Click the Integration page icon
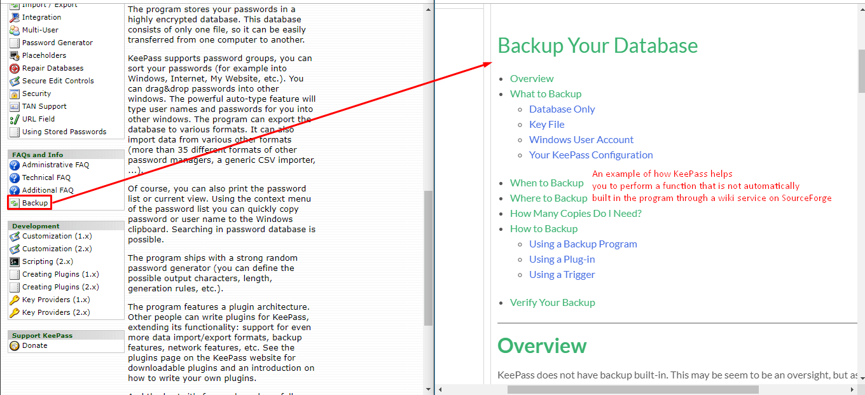 (15, 17)
